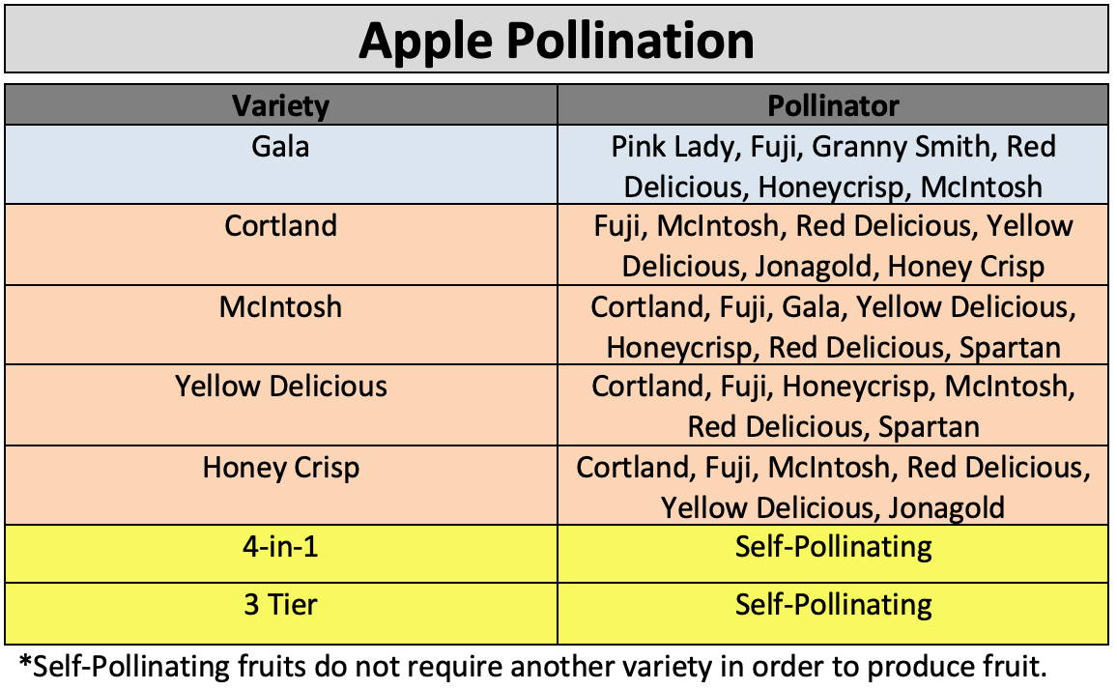Click the Honey Crisp variety cell

point(280,485)
